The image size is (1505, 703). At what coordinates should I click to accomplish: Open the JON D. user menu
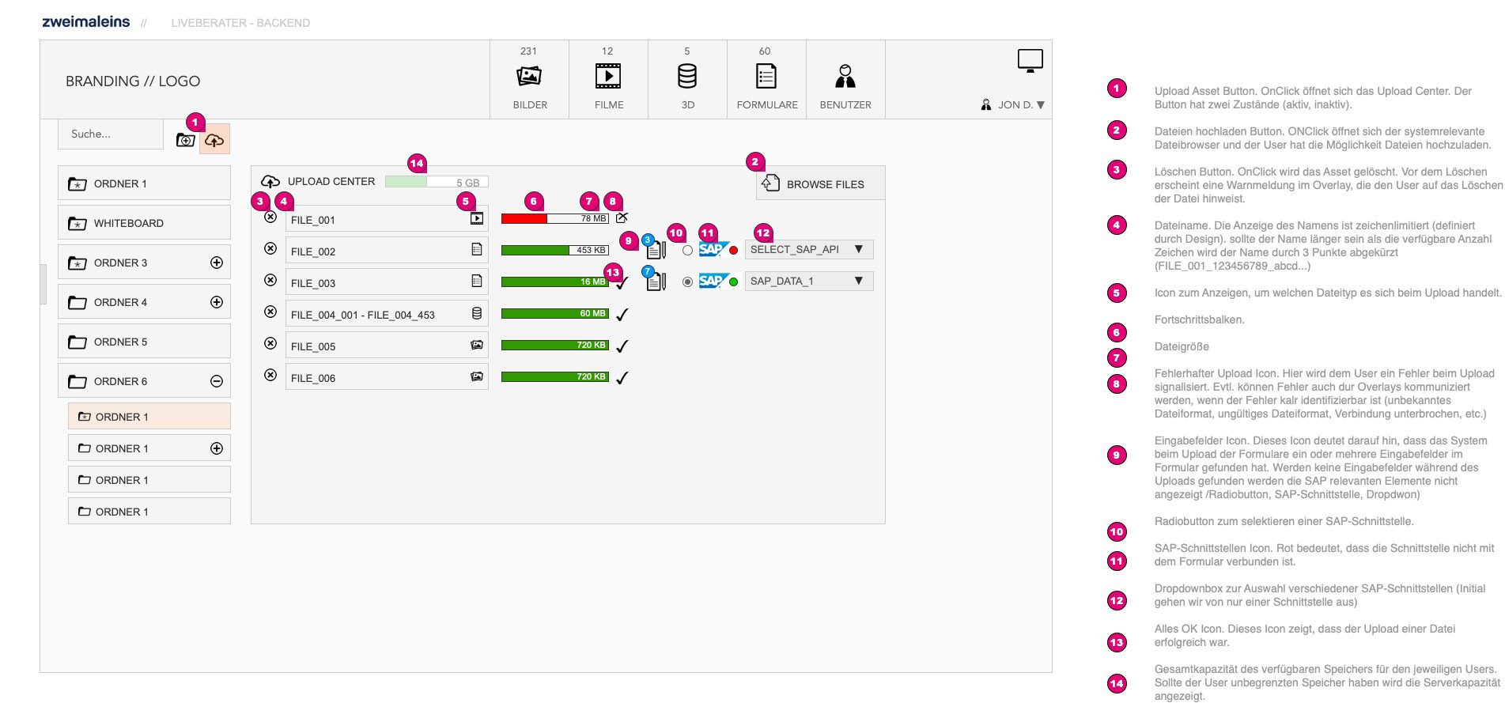coord(1013,104)
